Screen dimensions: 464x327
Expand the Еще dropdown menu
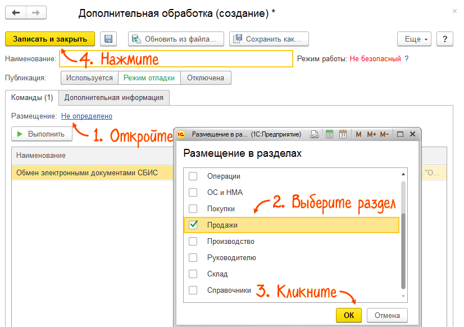coord(416,39)
